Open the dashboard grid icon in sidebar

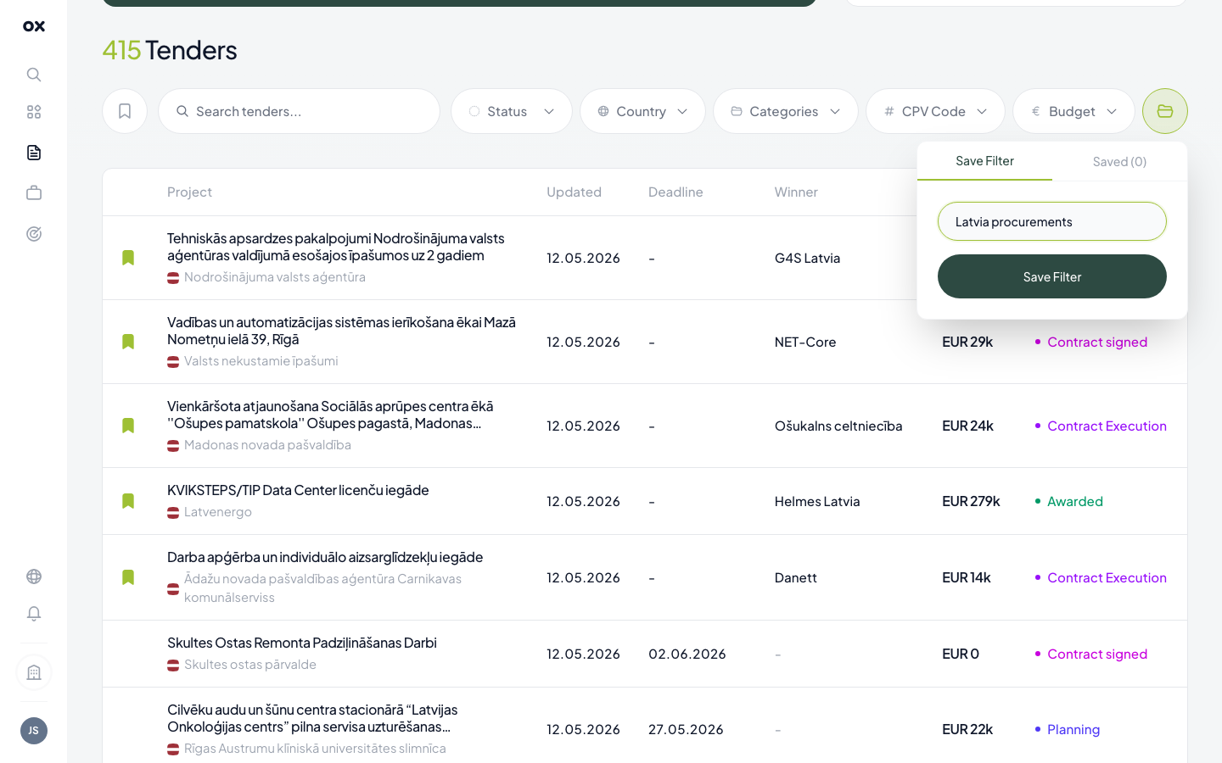pyautogui.click(x=34, y=112)
